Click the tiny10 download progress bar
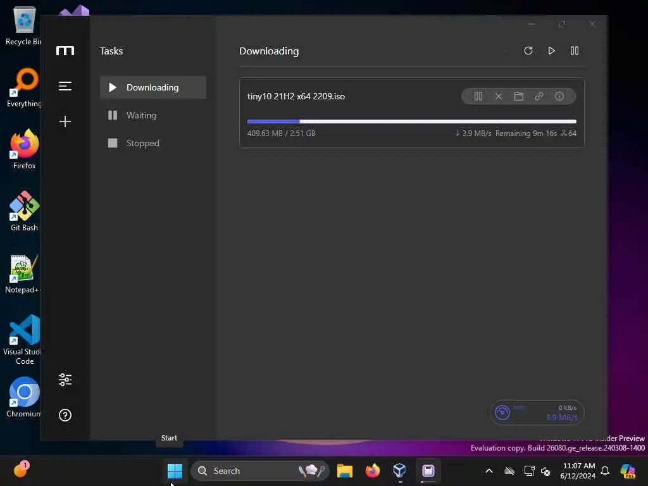Screen dimensions: 648x486 click(411, 121)
